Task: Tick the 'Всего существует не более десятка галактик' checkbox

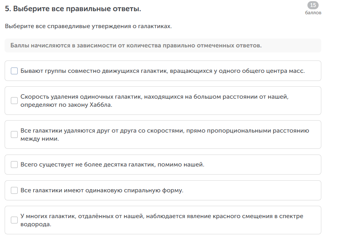Action: (x=14, y=165)
